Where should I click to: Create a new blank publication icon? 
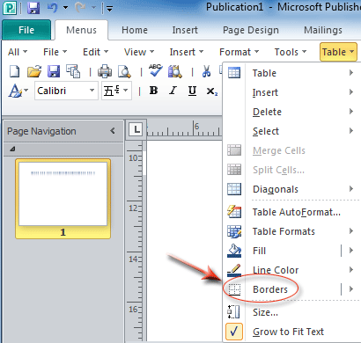[14, 71]
